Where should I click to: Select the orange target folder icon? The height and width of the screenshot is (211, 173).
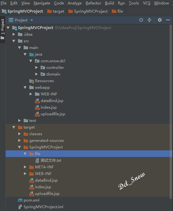click(x=20, y=127)
